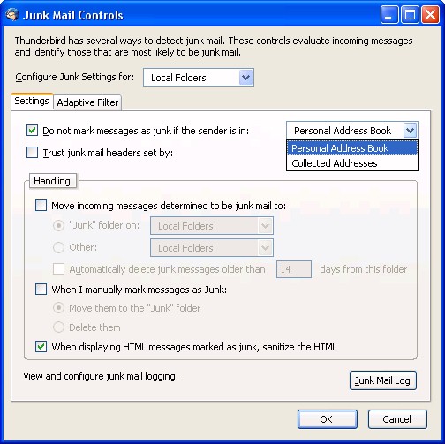Choose 'Move them to the "Junk" folder' option
445x444 pixels.
(x=58, y=308)
